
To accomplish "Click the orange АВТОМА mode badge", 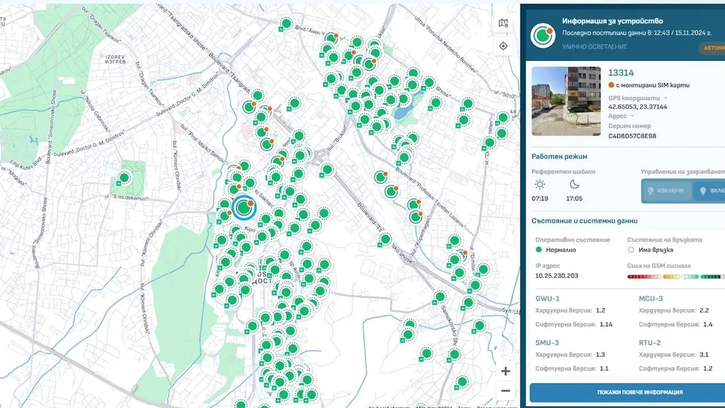I will coord(712,48).
